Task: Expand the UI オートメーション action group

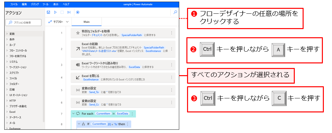Action: pyautogui.click(x=7, y=95)
